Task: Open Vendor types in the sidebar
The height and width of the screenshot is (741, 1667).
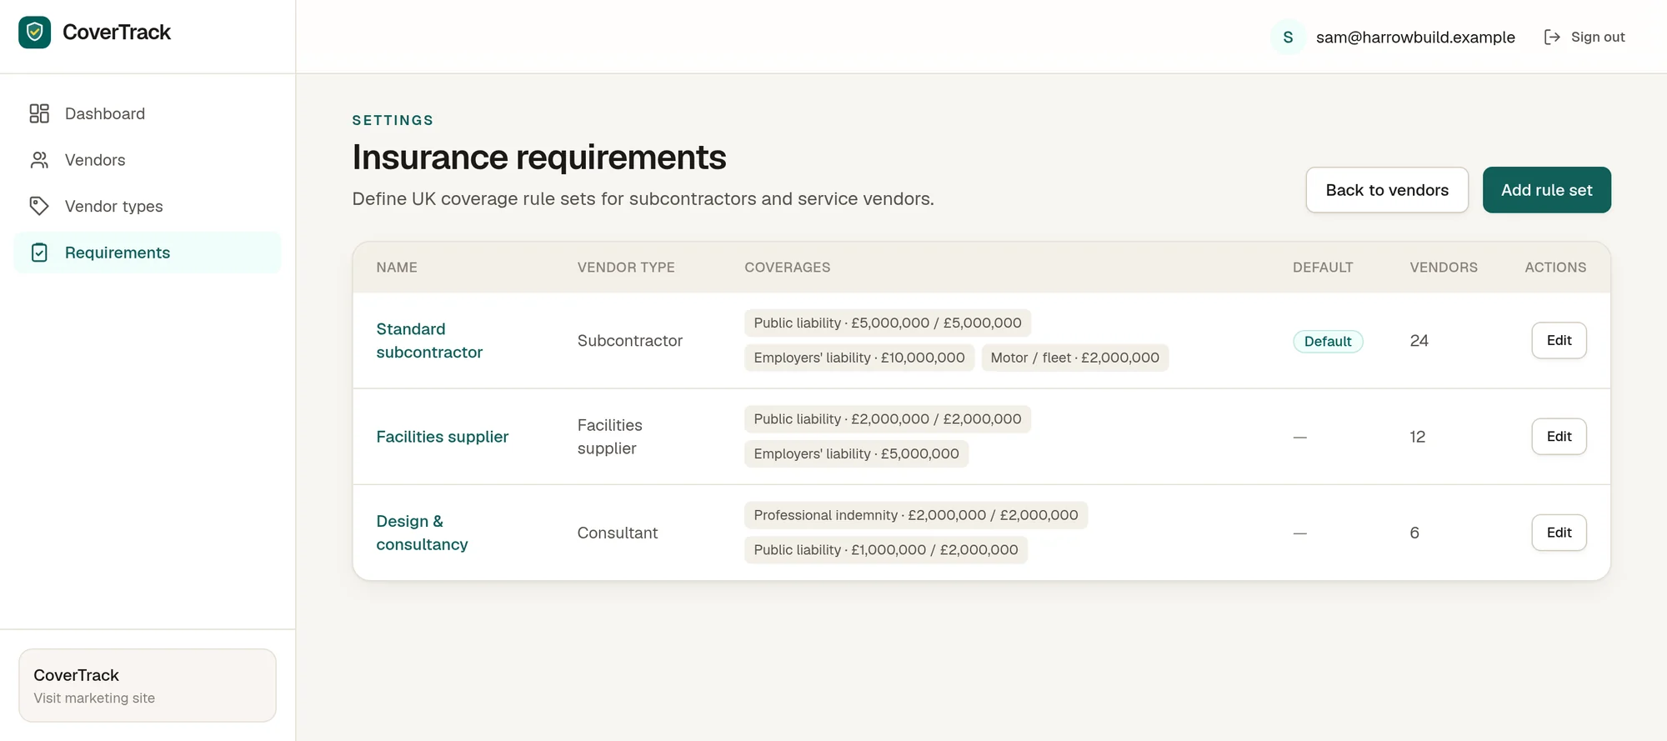Action: point(148,206)
